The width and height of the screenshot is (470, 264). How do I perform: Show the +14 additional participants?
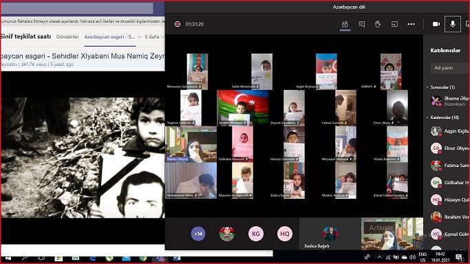(198, 234)
